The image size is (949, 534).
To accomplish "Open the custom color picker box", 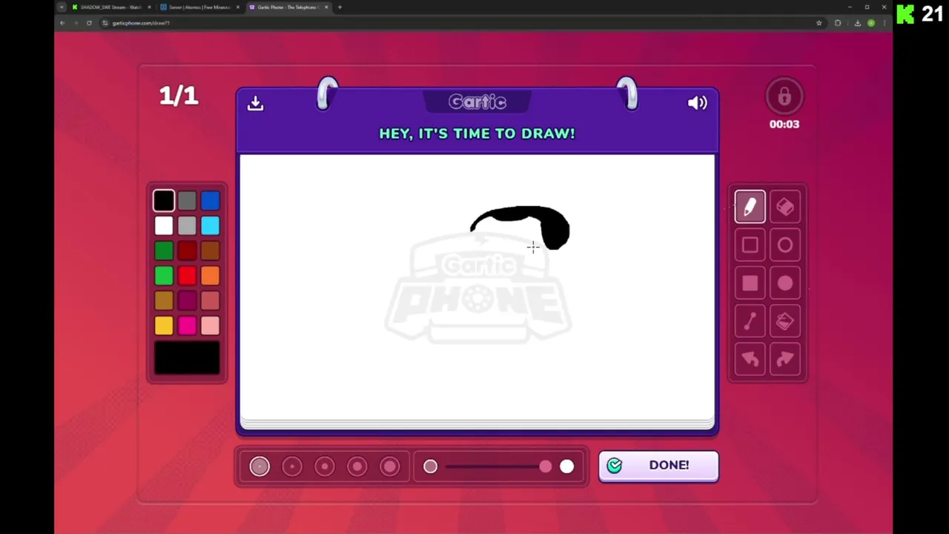I will pyautogui.click(x=187, y=357).
